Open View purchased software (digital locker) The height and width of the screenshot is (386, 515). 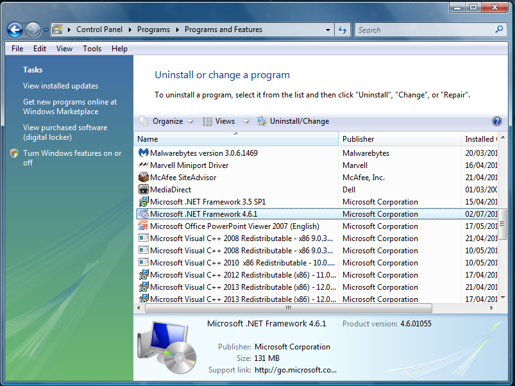[x=65, y=132]
